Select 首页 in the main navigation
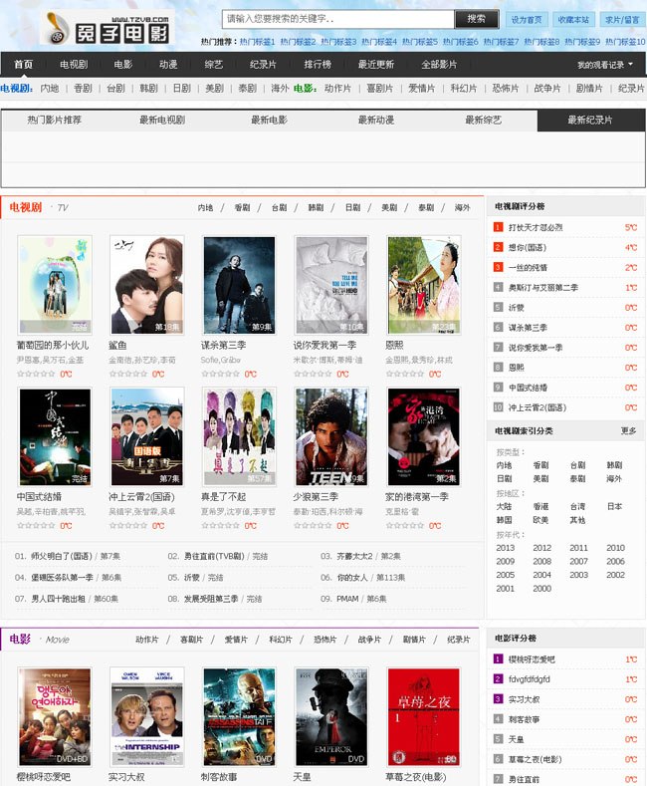The height and width of the screenshot is (786, 647). pyautogui.click(x=23, y=64)
